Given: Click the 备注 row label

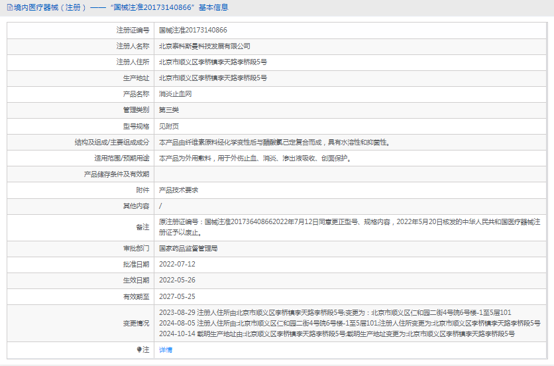Looking at the screenshot, I should pyautogui.click(x=142, y=227).
